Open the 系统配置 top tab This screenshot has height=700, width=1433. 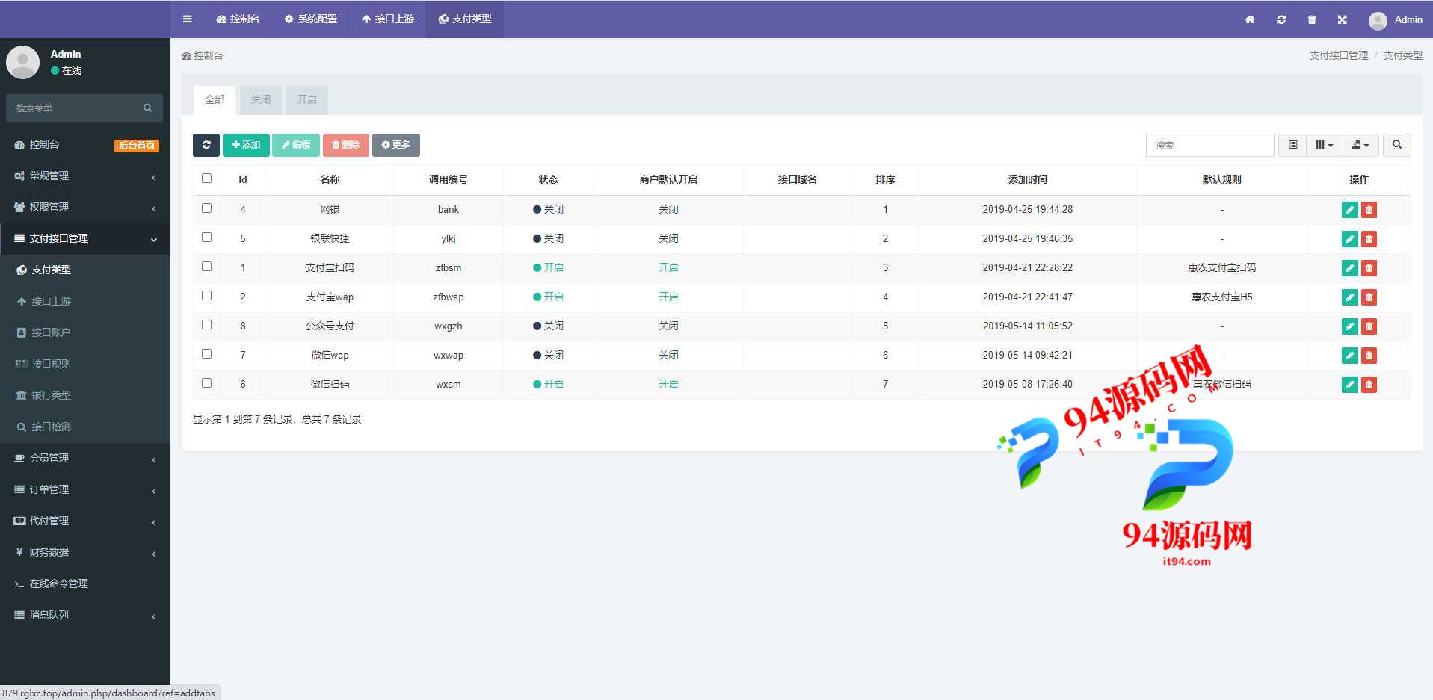tap(310, 19)
